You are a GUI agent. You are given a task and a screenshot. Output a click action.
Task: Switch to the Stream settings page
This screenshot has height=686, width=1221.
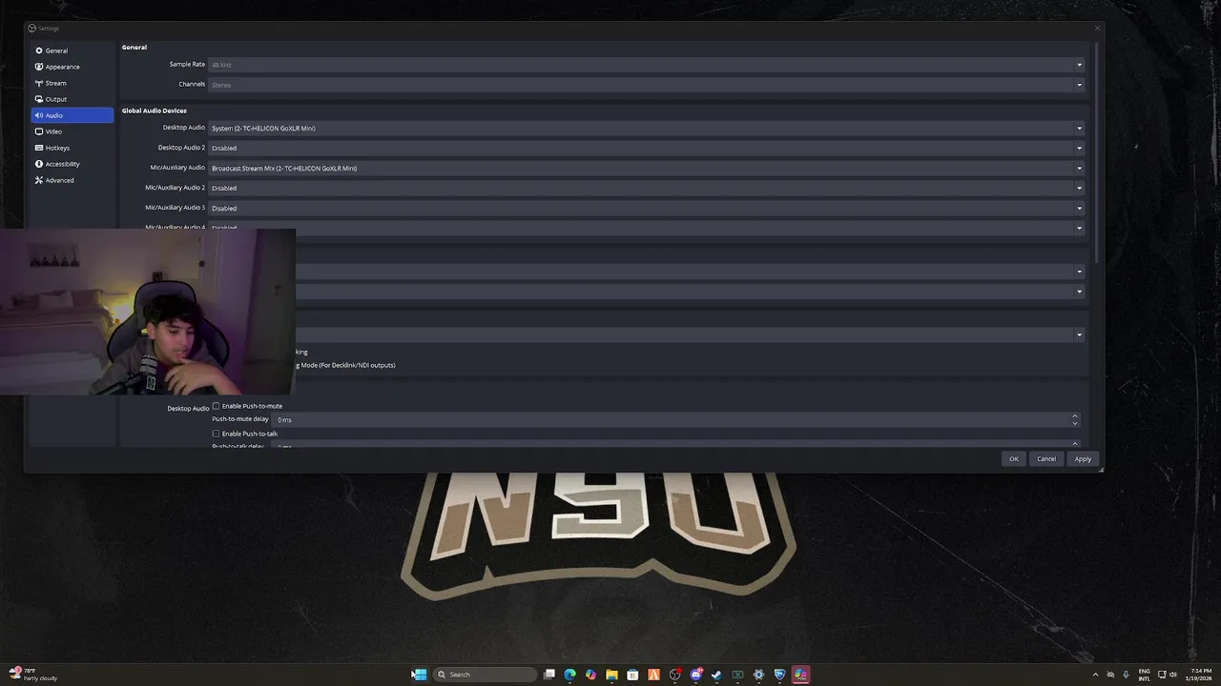(72, 83)
